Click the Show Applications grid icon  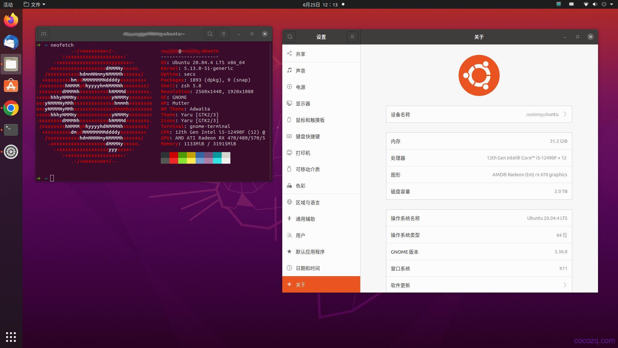[x=11, y=337]
